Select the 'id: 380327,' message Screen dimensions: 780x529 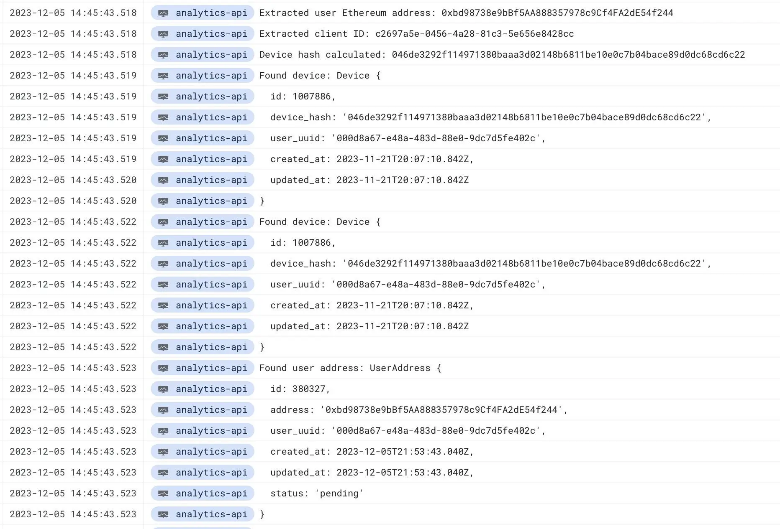(300, 389)
